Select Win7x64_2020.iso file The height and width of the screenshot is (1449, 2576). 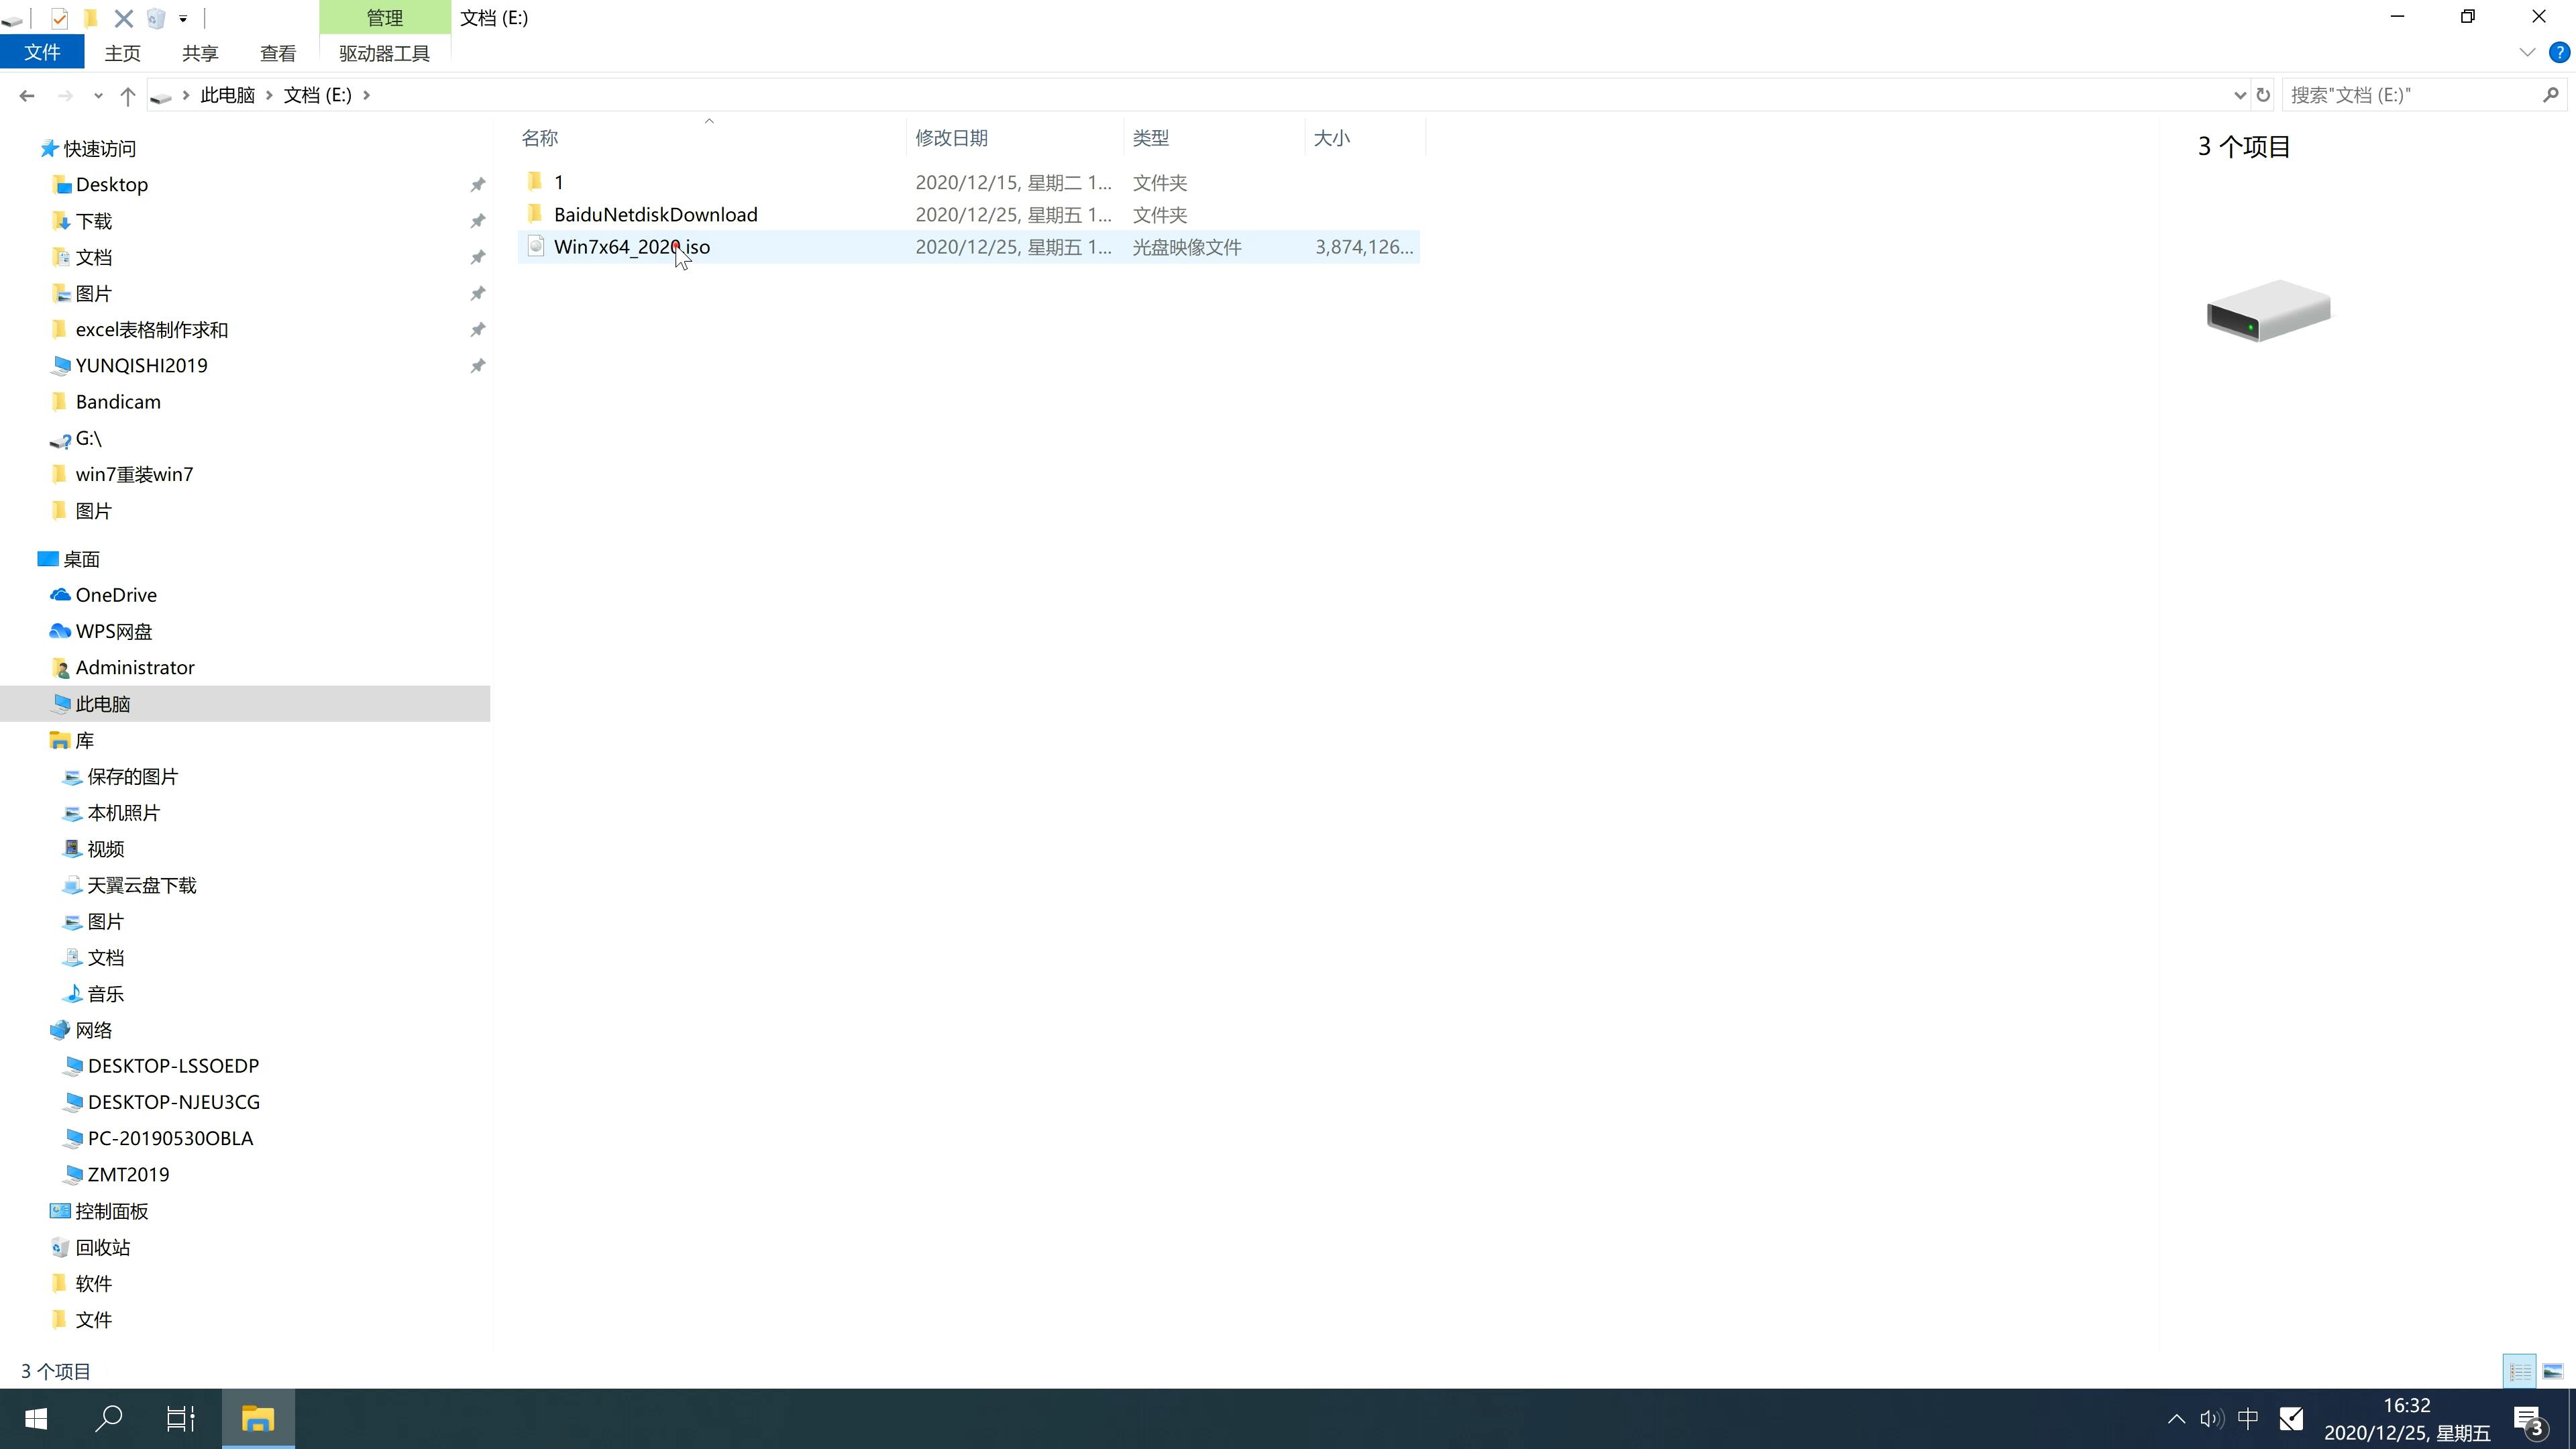click(632, 246)
